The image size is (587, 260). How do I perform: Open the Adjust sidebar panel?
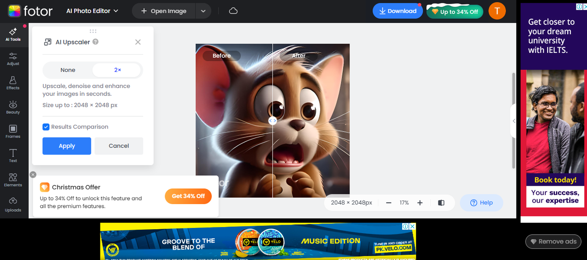(13, 59)
